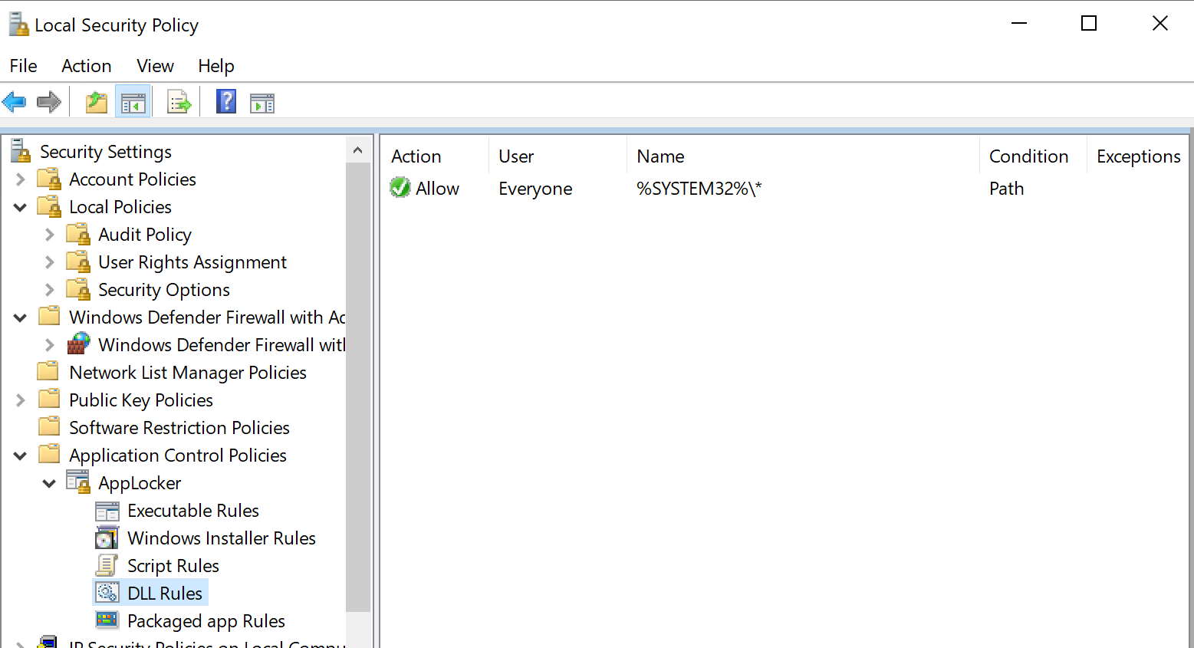Click the Up one level folder icon

(x=97, y=102)
